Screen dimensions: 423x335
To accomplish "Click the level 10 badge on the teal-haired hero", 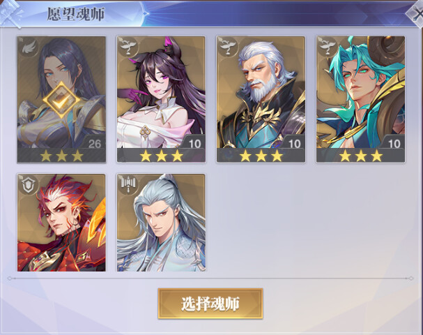I will pos(394,144).
